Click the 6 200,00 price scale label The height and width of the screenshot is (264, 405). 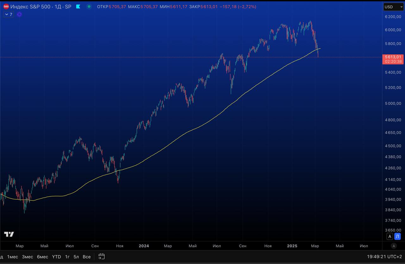tap(393, 17)
